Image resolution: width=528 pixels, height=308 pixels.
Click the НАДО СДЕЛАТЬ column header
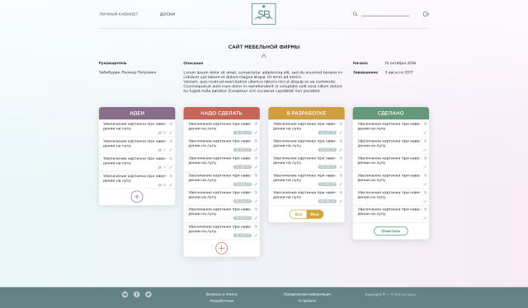point(222,113)
